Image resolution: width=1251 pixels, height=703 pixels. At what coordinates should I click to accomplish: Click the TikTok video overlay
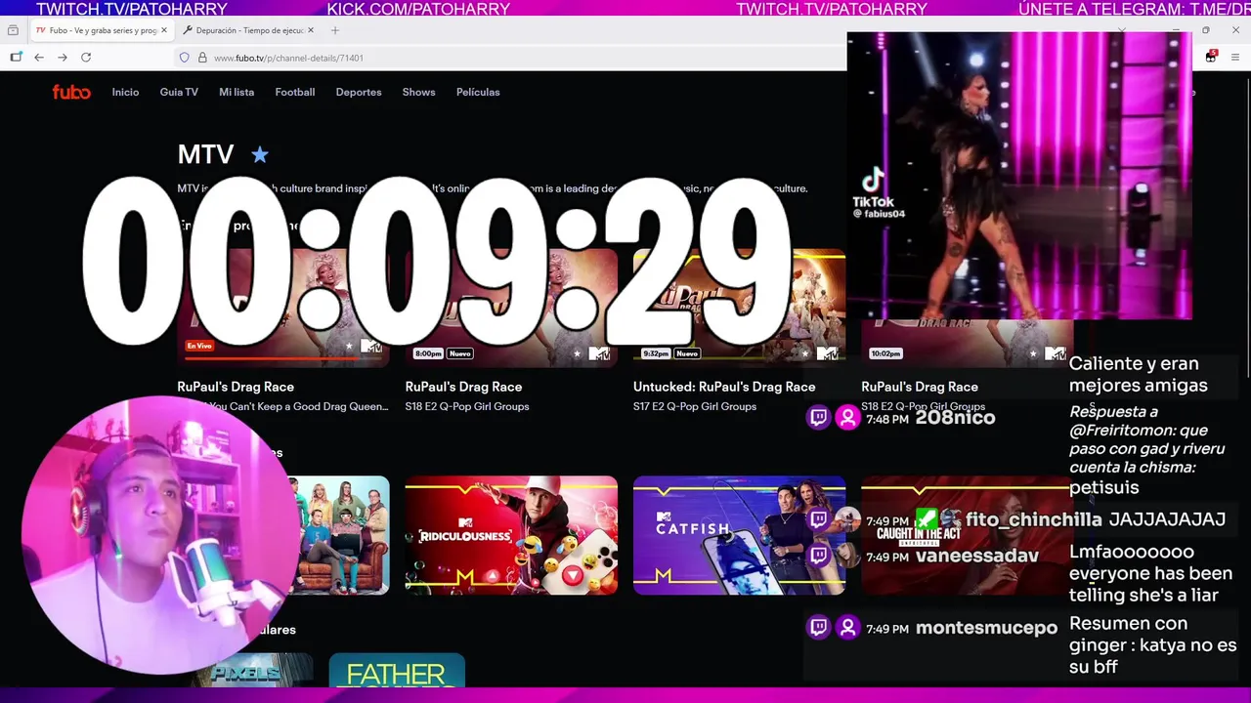pyautogui.click(x=1019, y=176)
